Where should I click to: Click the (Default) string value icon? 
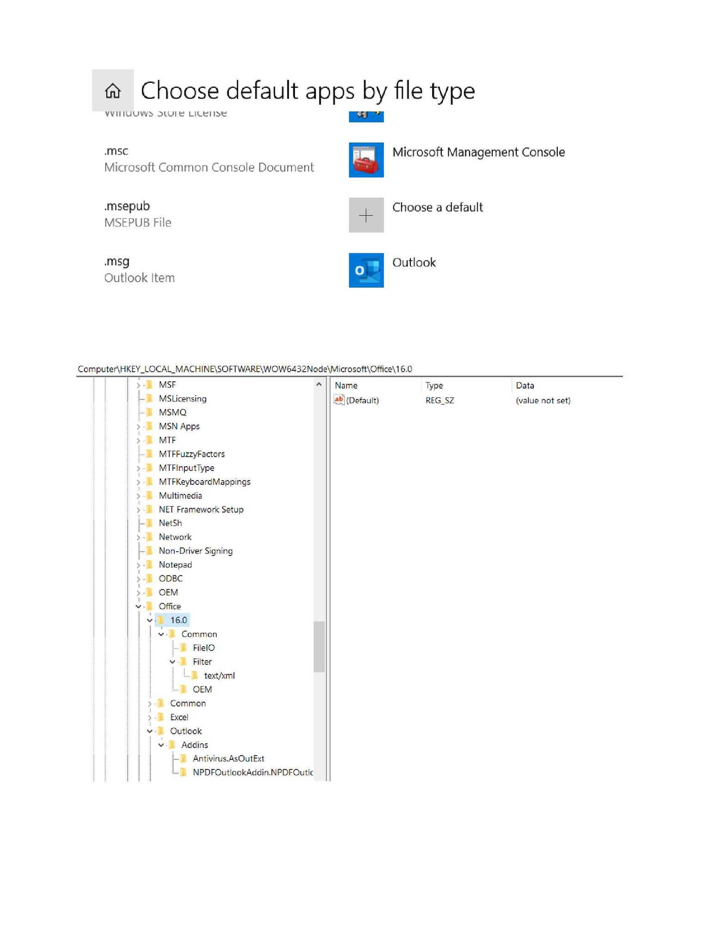click(339, 400)
